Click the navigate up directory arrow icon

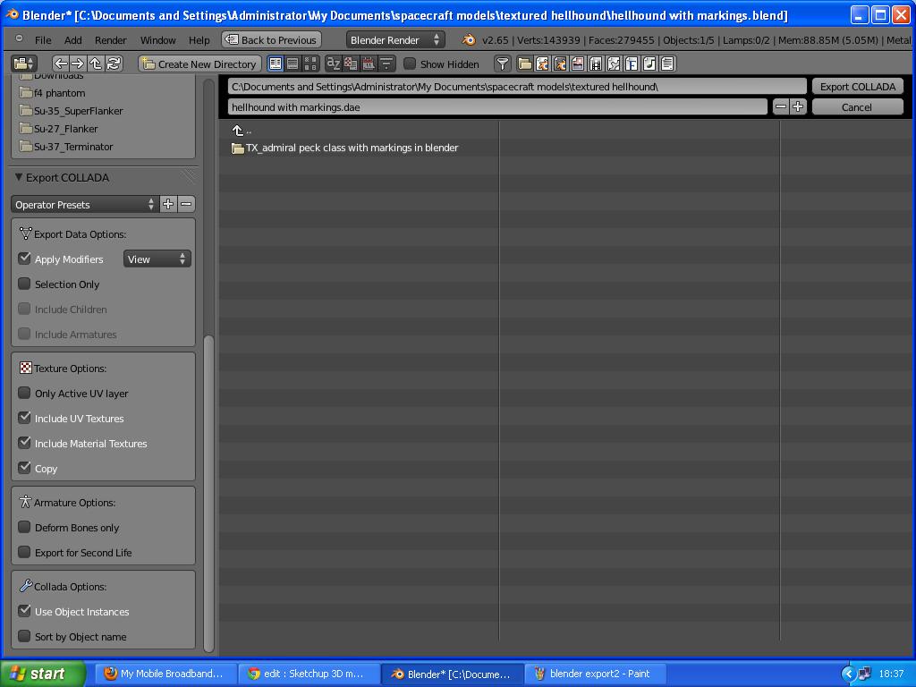(95, 64)
